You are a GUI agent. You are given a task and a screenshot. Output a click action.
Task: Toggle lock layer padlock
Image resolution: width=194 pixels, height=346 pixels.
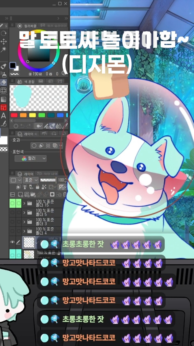pyautogui.click(x=37, y=187)
